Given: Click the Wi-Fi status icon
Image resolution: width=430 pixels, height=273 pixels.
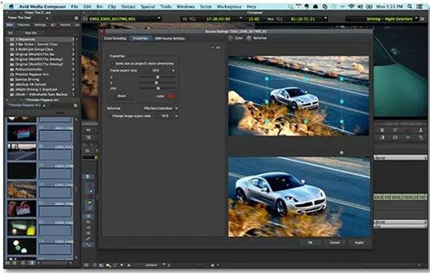Looking at the screenshot, I should [352, 6].
